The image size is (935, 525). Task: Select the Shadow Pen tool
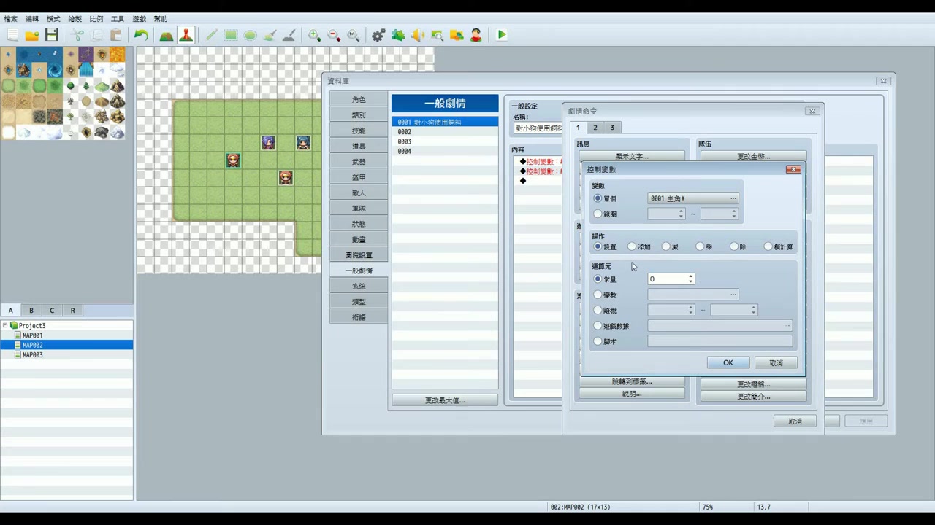(x=288, y=35)
